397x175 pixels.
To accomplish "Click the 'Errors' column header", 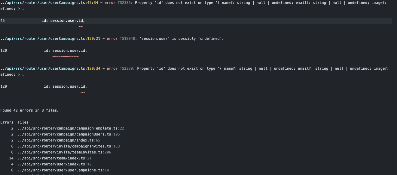I will tap(7, 122).
